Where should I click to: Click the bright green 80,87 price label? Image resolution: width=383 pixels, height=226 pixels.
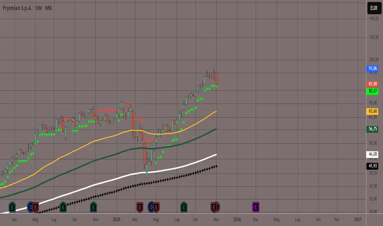click(x=372, y=91)
